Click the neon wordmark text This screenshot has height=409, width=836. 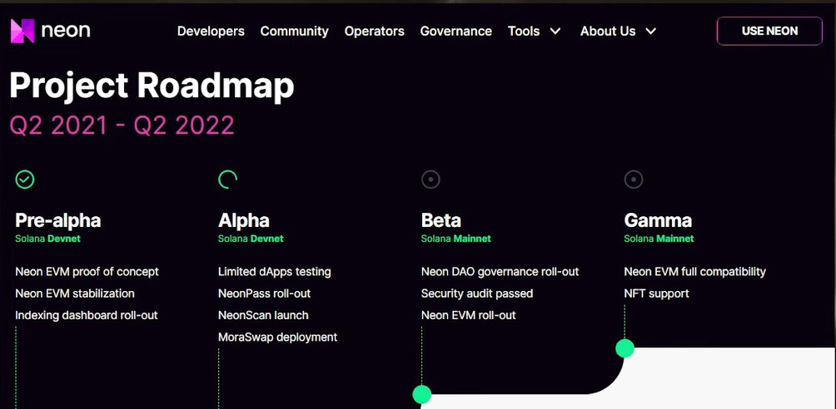click(66, 31)
